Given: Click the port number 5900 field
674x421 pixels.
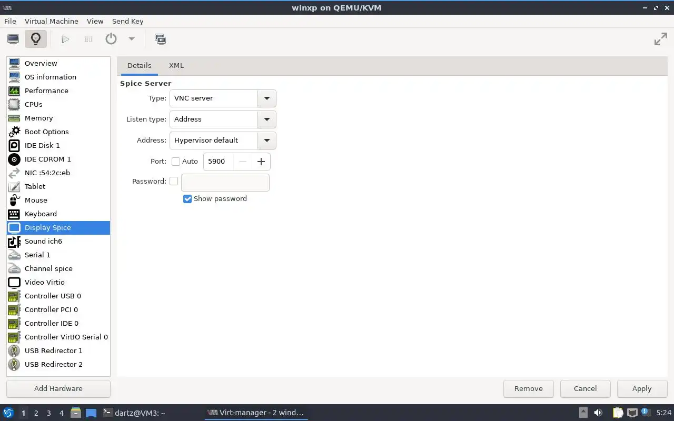Looking at the screenshot, I should 219,162.
